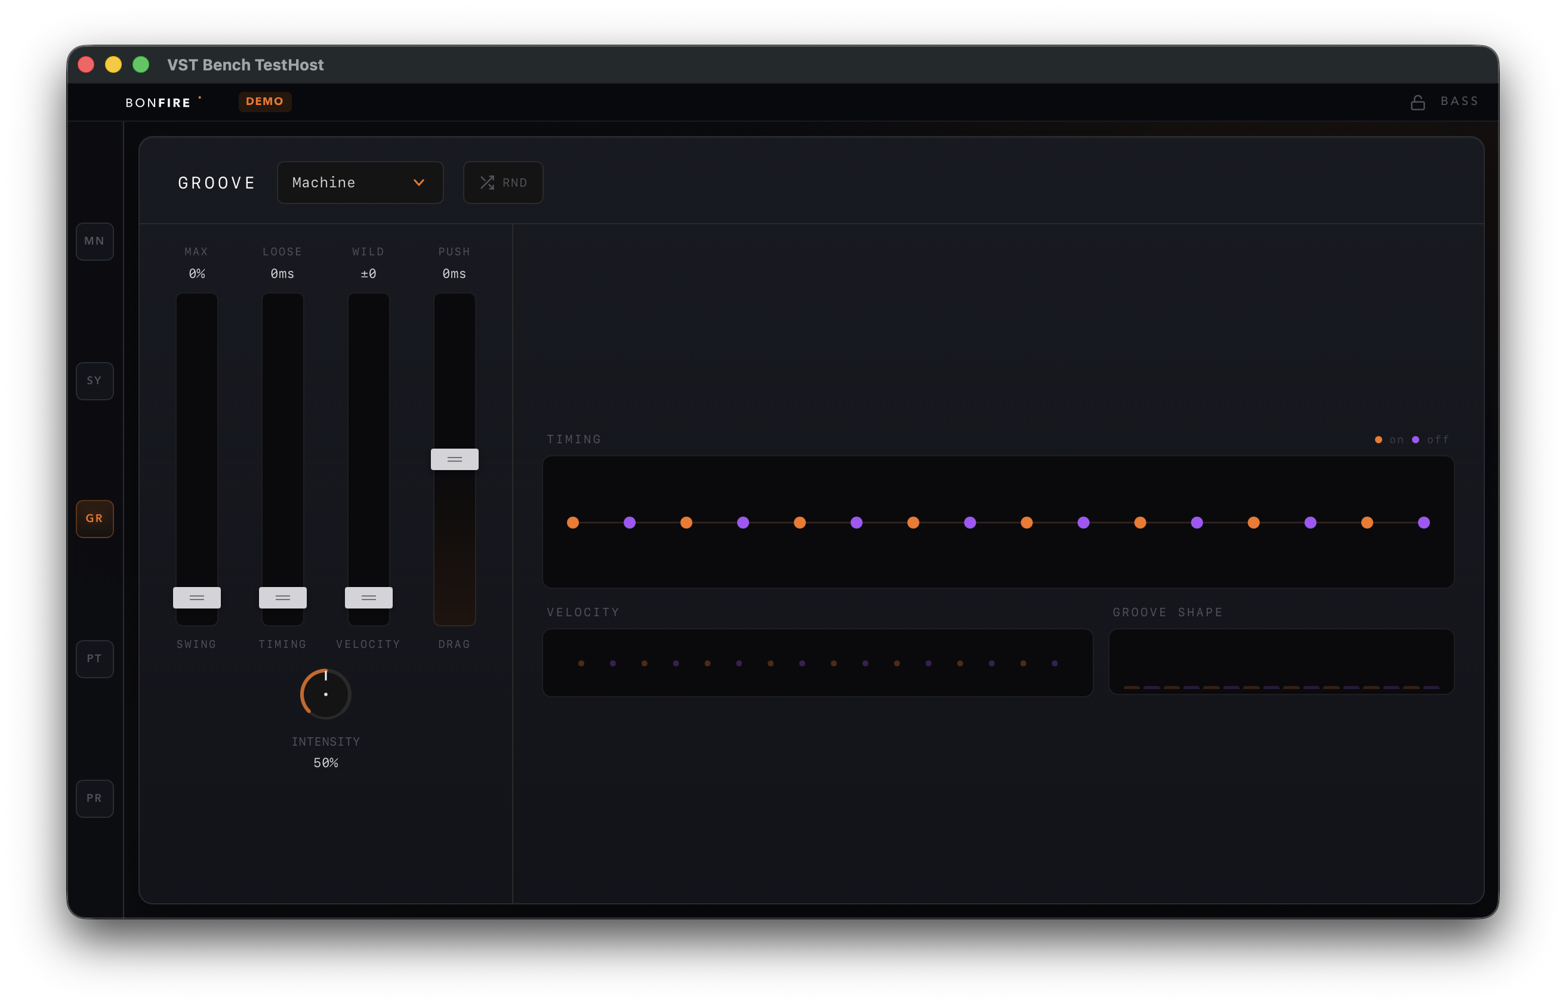The width and height of the screenshot is (1566, 1007).
Task: Click the Drag slider handle
Action: (455, 459)
